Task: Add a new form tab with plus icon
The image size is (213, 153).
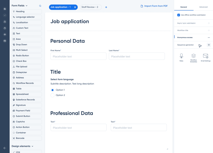Action: pyautogui.click(x=106, y=7)
